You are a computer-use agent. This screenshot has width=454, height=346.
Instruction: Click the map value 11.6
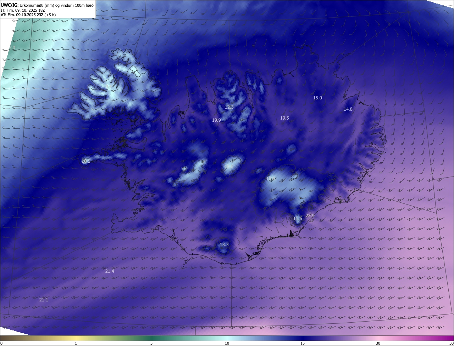coord(298,218)
